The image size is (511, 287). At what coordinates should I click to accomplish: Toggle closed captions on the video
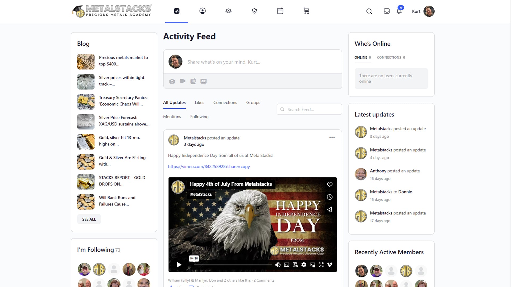pyautogui.click(x=287, y=265)
